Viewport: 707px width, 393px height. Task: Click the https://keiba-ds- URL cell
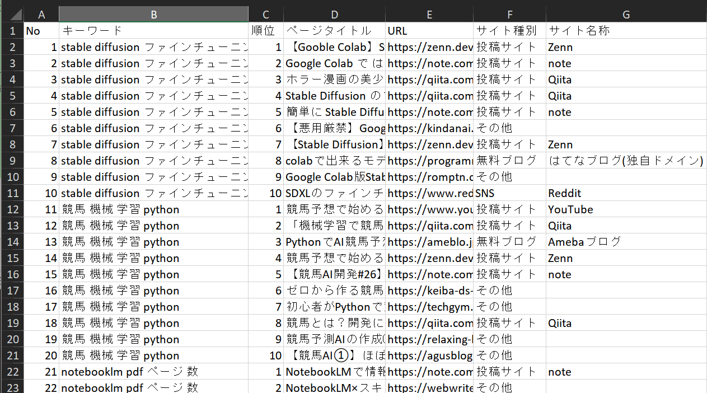(429, 291)
